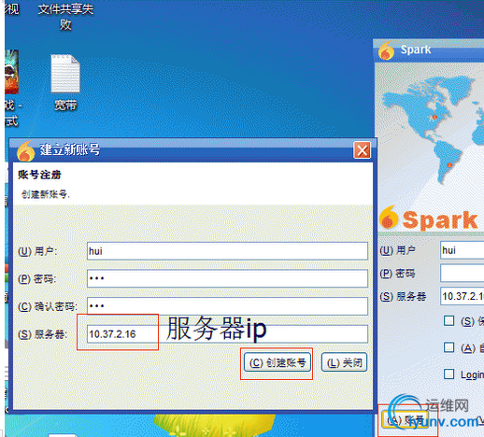Toggle the Login checkbox in Spark window
This screenshot has height=437, width=484.
[x=448, y=374]
